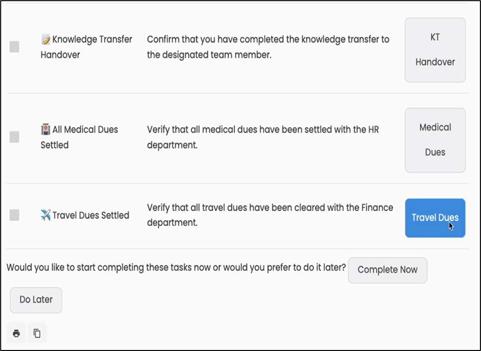Click the Do Later button
481x351 pixels.
36,299
